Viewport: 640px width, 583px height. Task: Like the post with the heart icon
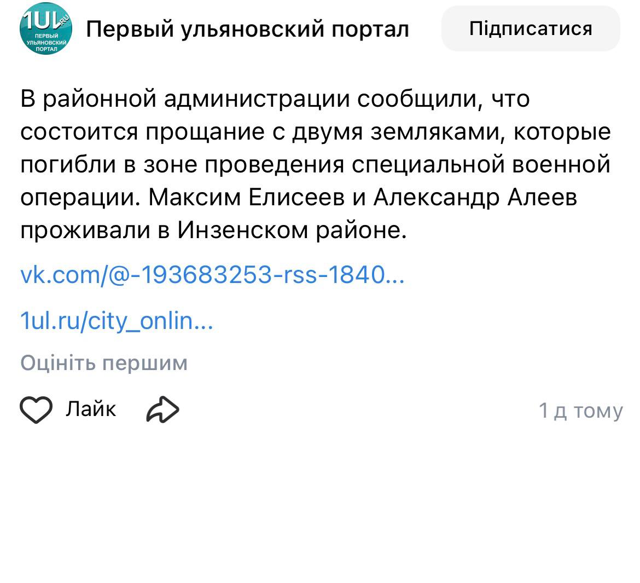[x=36, y=409]
